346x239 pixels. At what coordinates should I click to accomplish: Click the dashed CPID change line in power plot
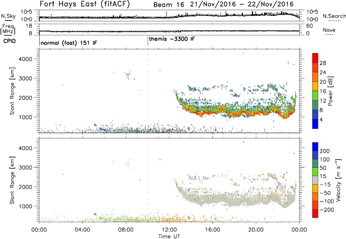coord(147,91)
